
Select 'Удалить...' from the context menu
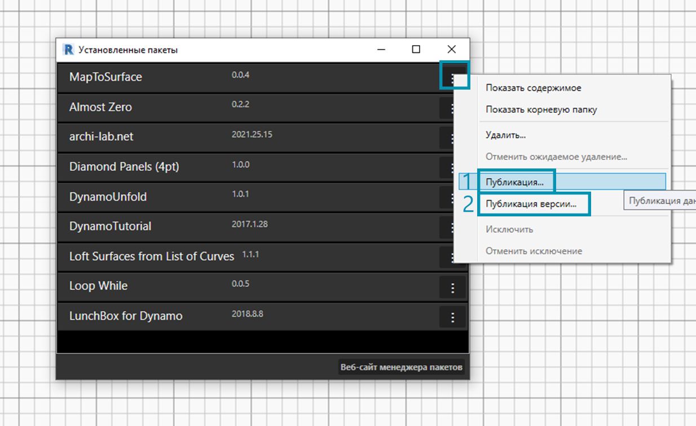(x=506, y=135)
